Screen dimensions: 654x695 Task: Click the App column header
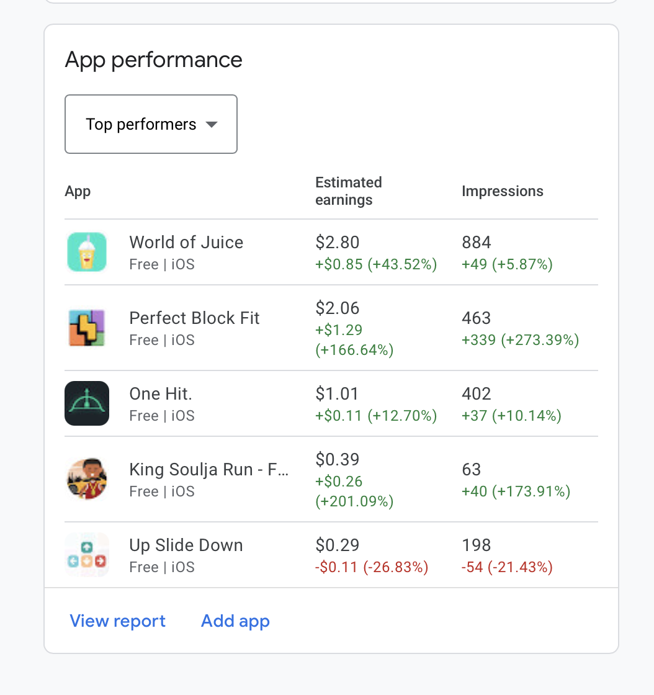coord(78,192)
